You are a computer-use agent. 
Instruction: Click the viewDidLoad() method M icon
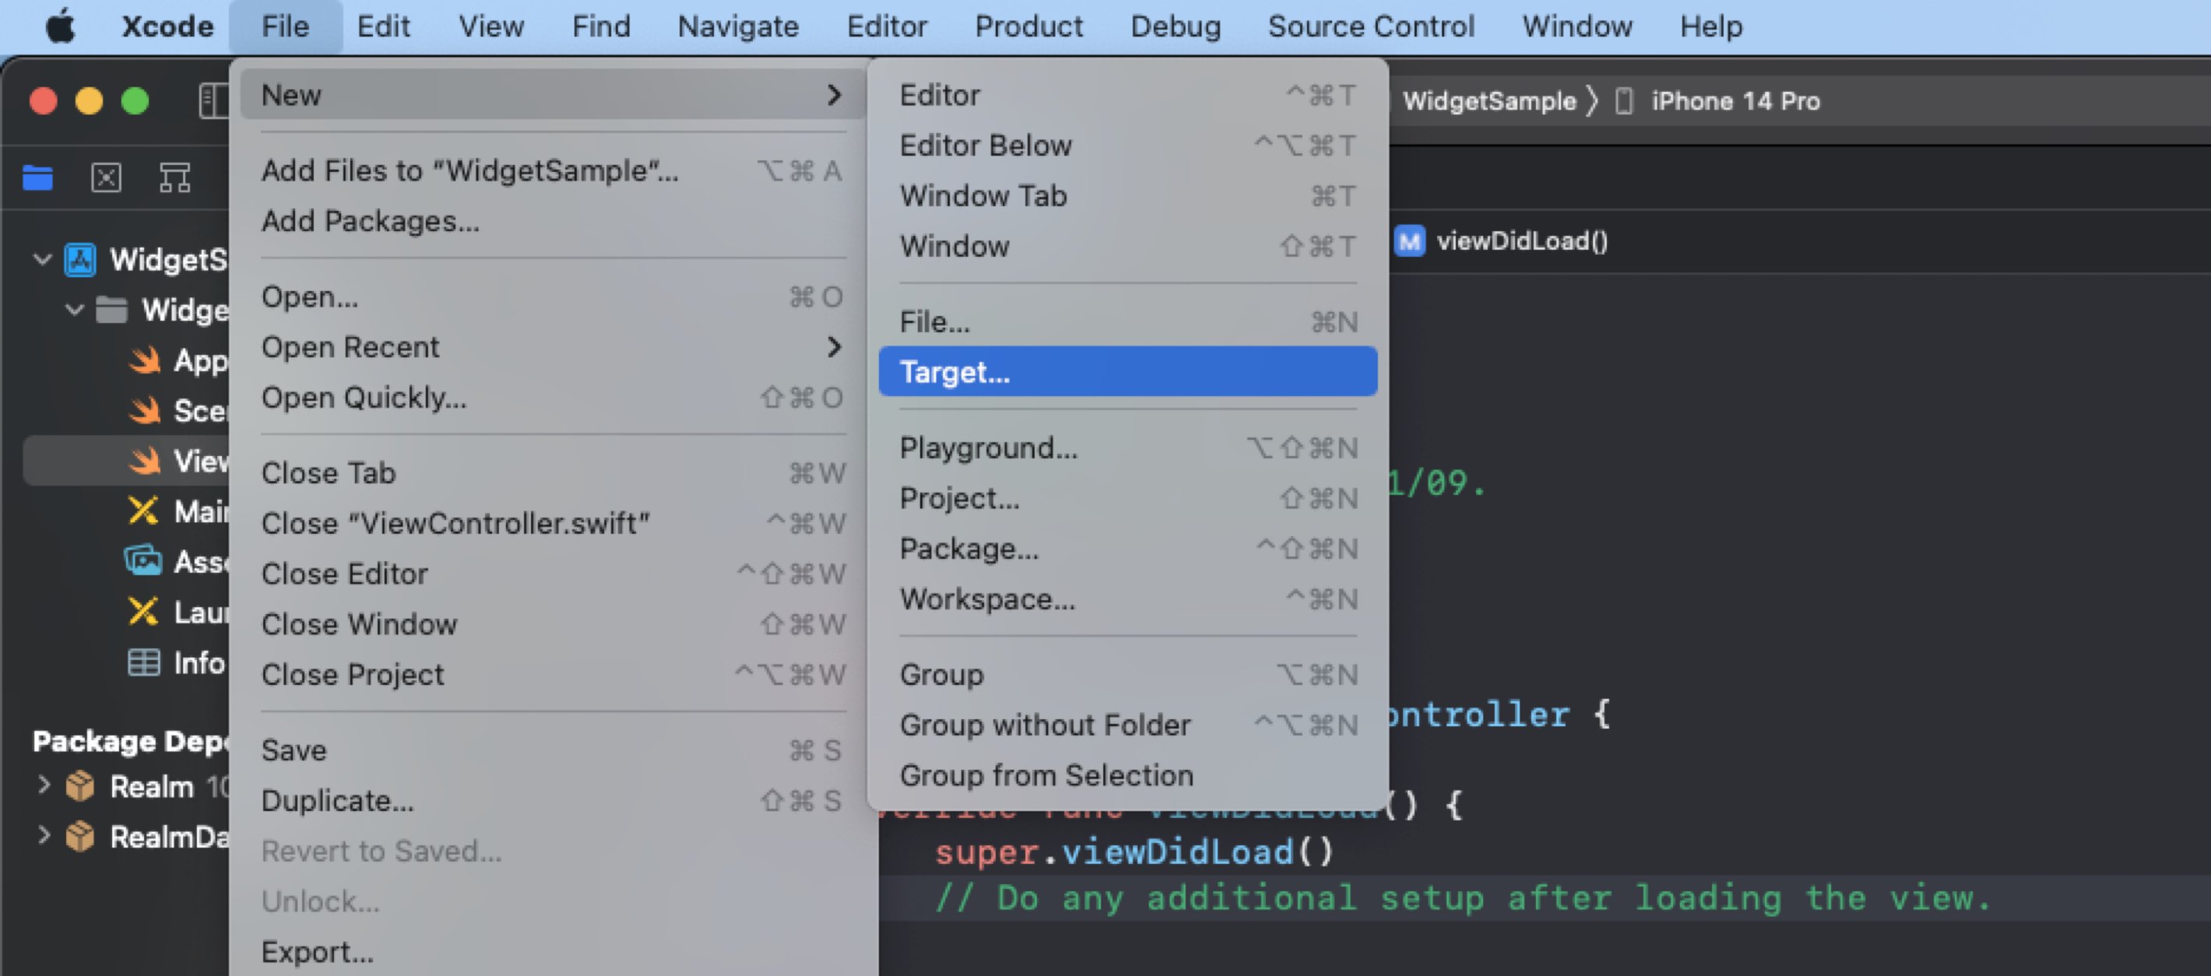[x=1408, y=241]
